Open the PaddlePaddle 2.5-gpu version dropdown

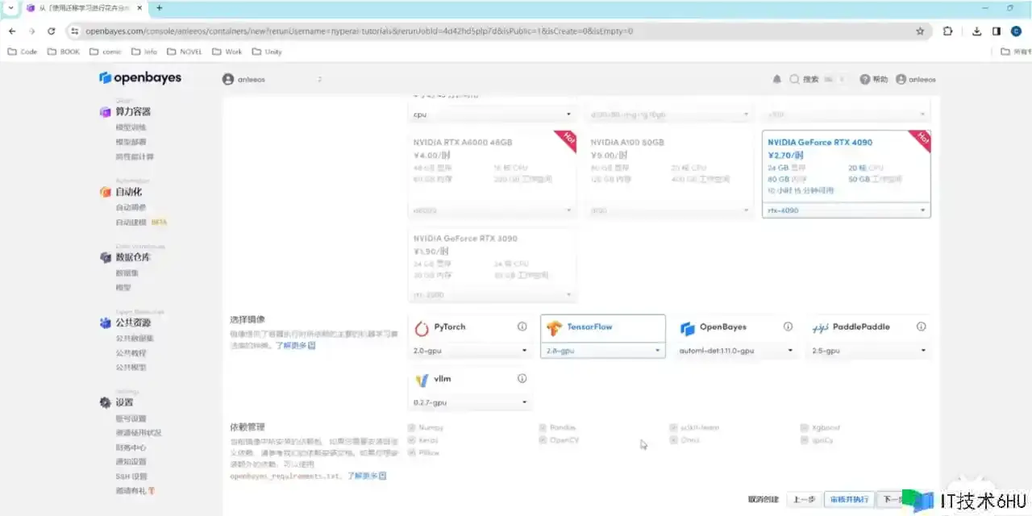pos(869,351)
